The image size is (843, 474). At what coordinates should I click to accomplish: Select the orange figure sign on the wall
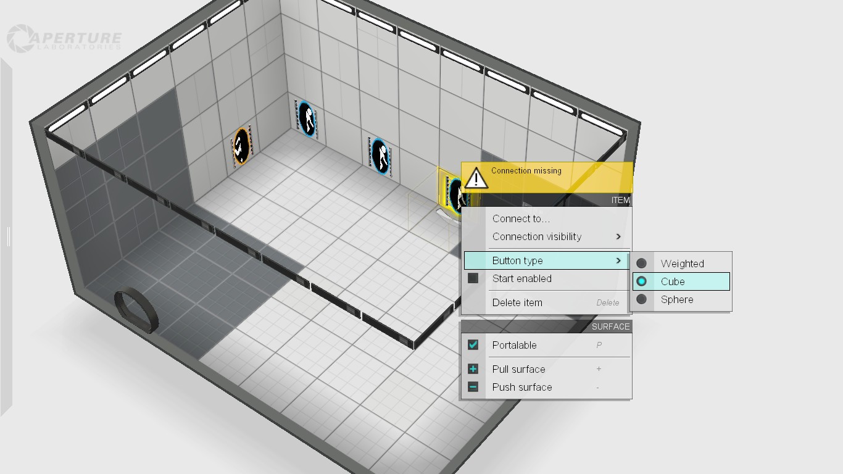(x=241, y=146)
